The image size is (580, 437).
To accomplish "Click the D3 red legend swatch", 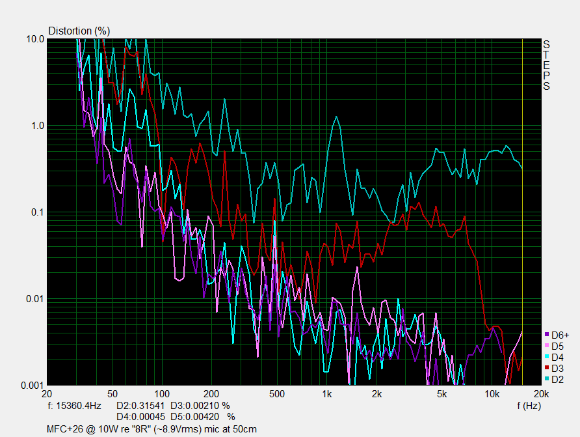I will pyautogui.click(x=547, y=368).
